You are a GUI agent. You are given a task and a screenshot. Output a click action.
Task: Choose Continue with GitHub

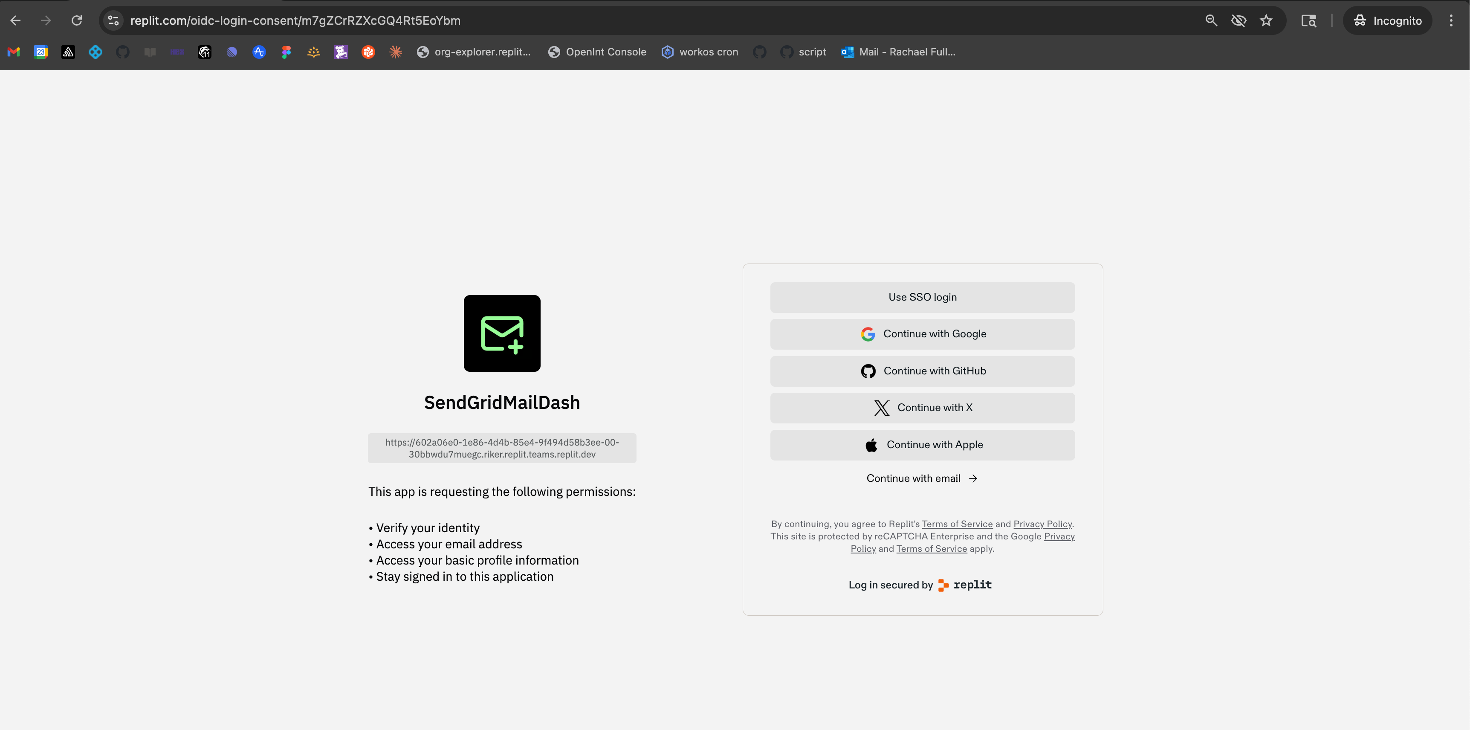point(922,371)
